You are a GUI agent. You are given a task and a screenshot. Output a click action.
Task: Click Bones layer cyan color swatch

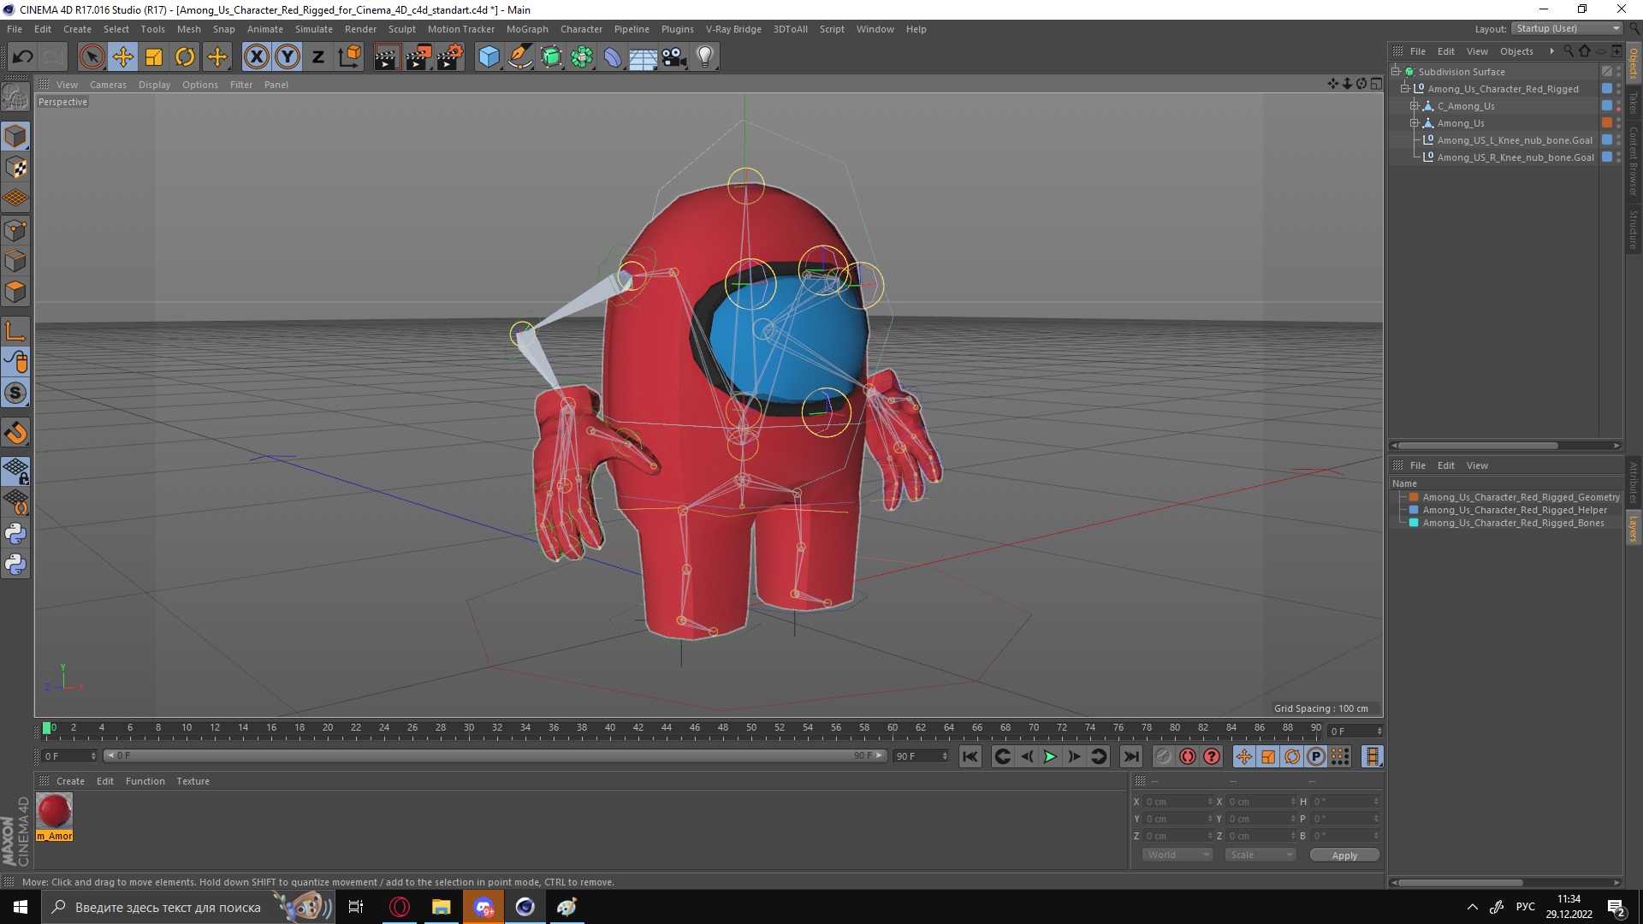click(1414, 523)
